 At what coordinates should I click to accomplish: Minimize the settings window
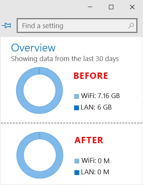pyautogui.click(x=90, y=7)
